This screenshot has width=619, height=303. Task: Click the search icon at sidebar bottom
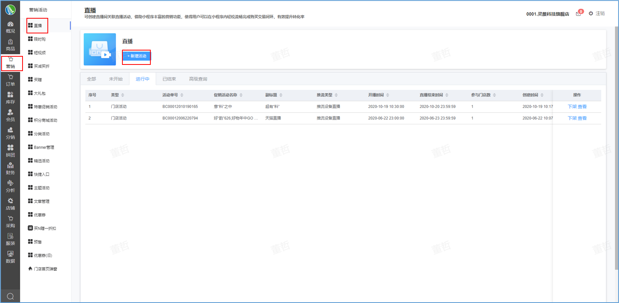[10, 296]
